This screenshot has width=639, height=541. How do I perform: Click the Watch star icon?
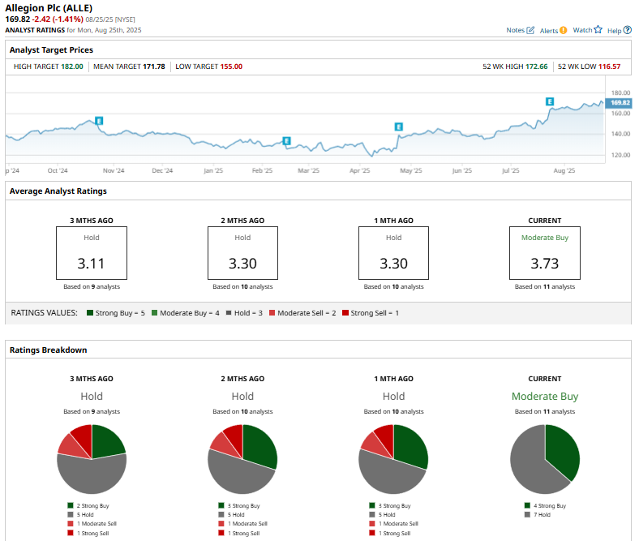pos(598,29)
